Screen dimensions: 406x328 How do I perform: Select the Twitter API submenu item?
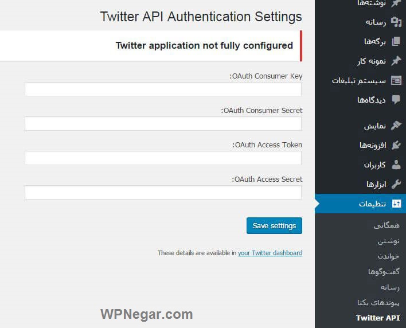[378, 318]
